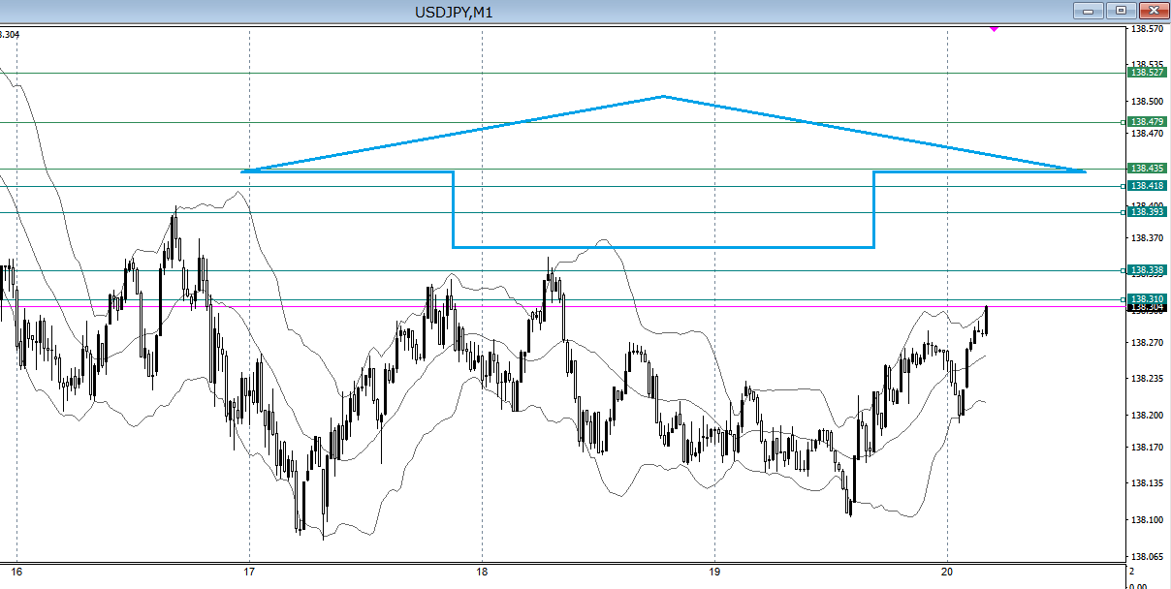Screen dimensions: 1171x589
Task: Select the handle on the 138.310 horizontal line
Action: tap(1124, 298)
